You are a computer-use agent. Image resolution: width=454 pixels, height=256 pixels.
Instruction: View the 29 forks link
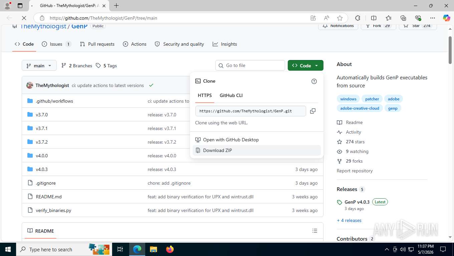pyautogui.click(x=350, y=161)
